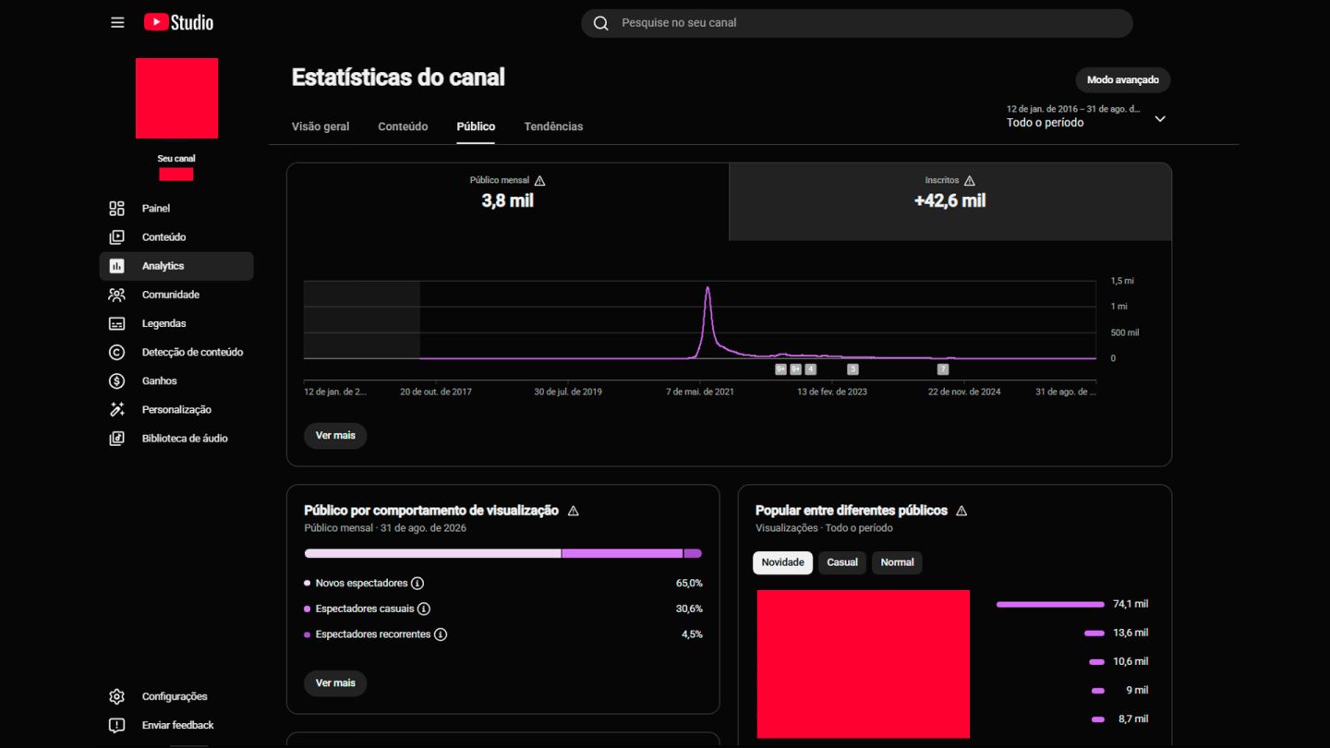Click the Enviar feedback icon
This screenshot has height=748, width=1330.
click(116, 725)
